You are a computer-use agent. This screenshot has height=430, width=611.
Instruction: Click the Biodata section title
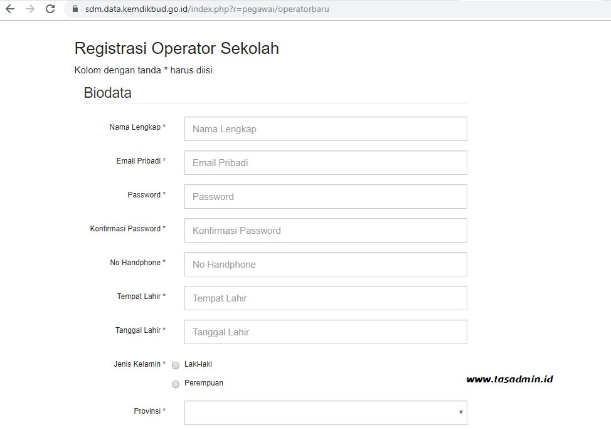coord(107,92)
